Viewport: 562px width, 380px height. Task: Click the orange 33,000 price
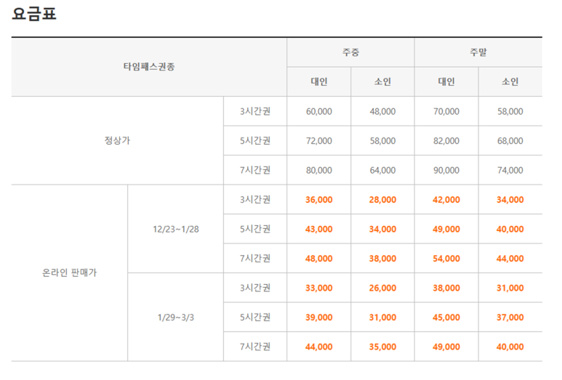tap(319, 288)
